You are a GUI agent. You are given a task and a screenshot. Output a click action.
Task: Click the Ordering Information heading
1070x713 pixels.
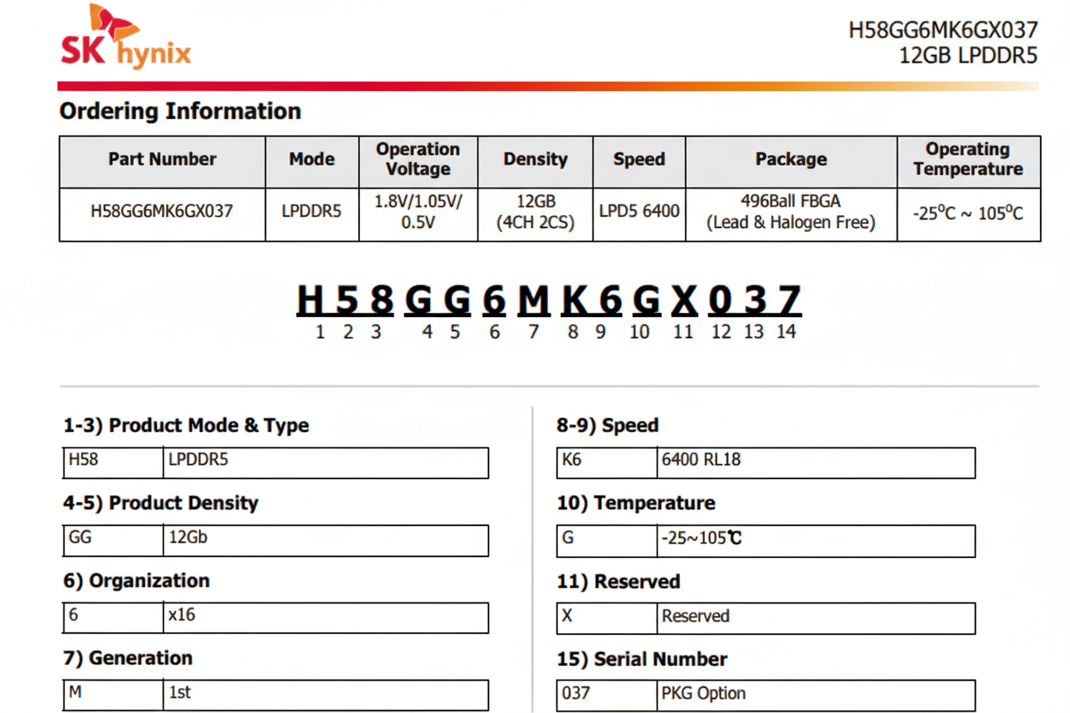coord(180,111)
